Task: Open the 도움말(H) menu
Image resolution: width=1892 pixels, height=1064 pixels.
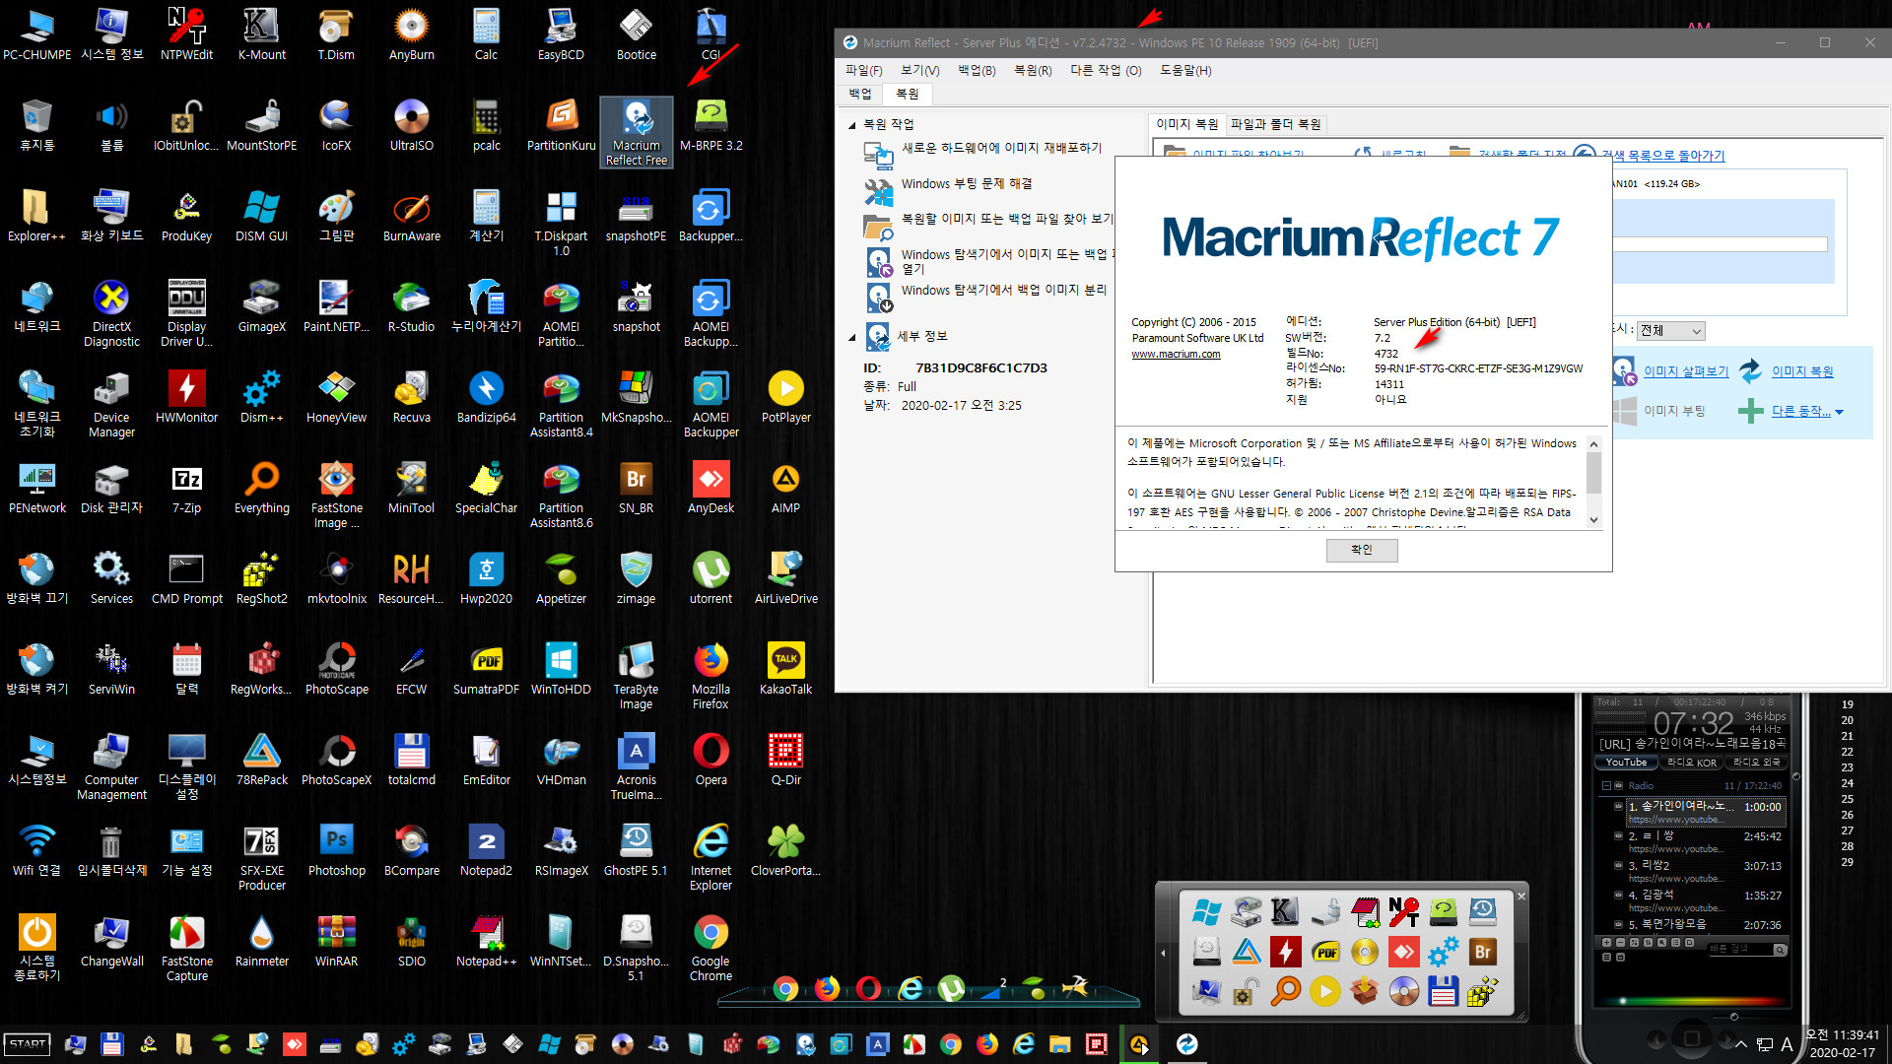Action: [x=1185, y=71]
